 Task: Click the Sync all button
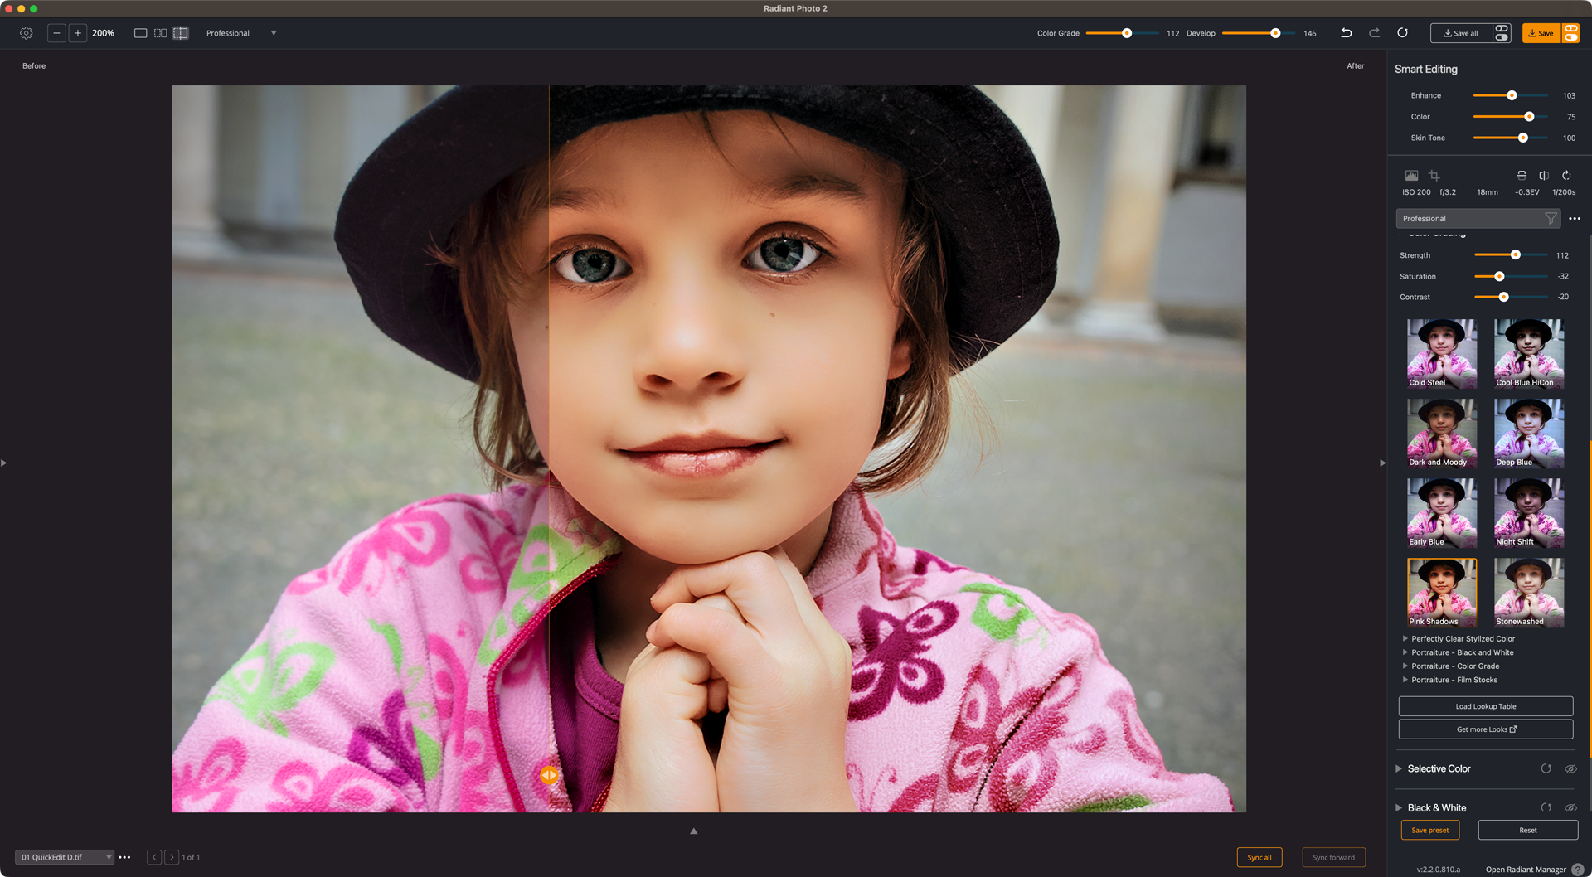tap(1260, 857)
